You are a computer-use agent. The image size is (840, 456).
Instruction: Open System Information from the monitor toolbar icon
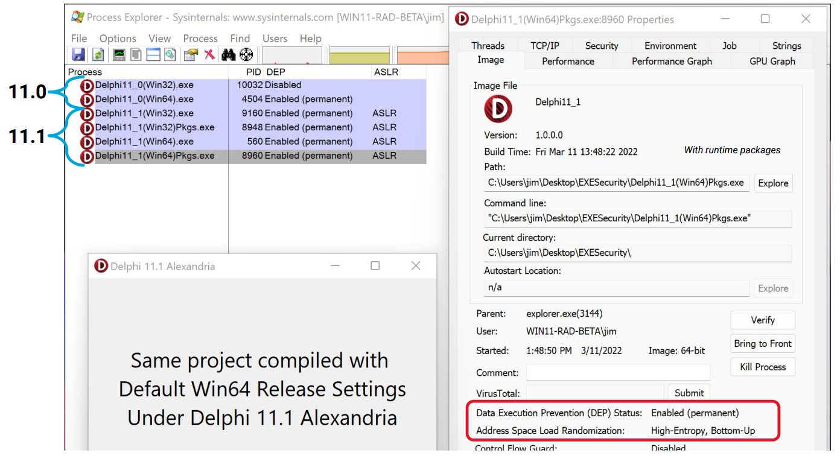coord(119,55)
